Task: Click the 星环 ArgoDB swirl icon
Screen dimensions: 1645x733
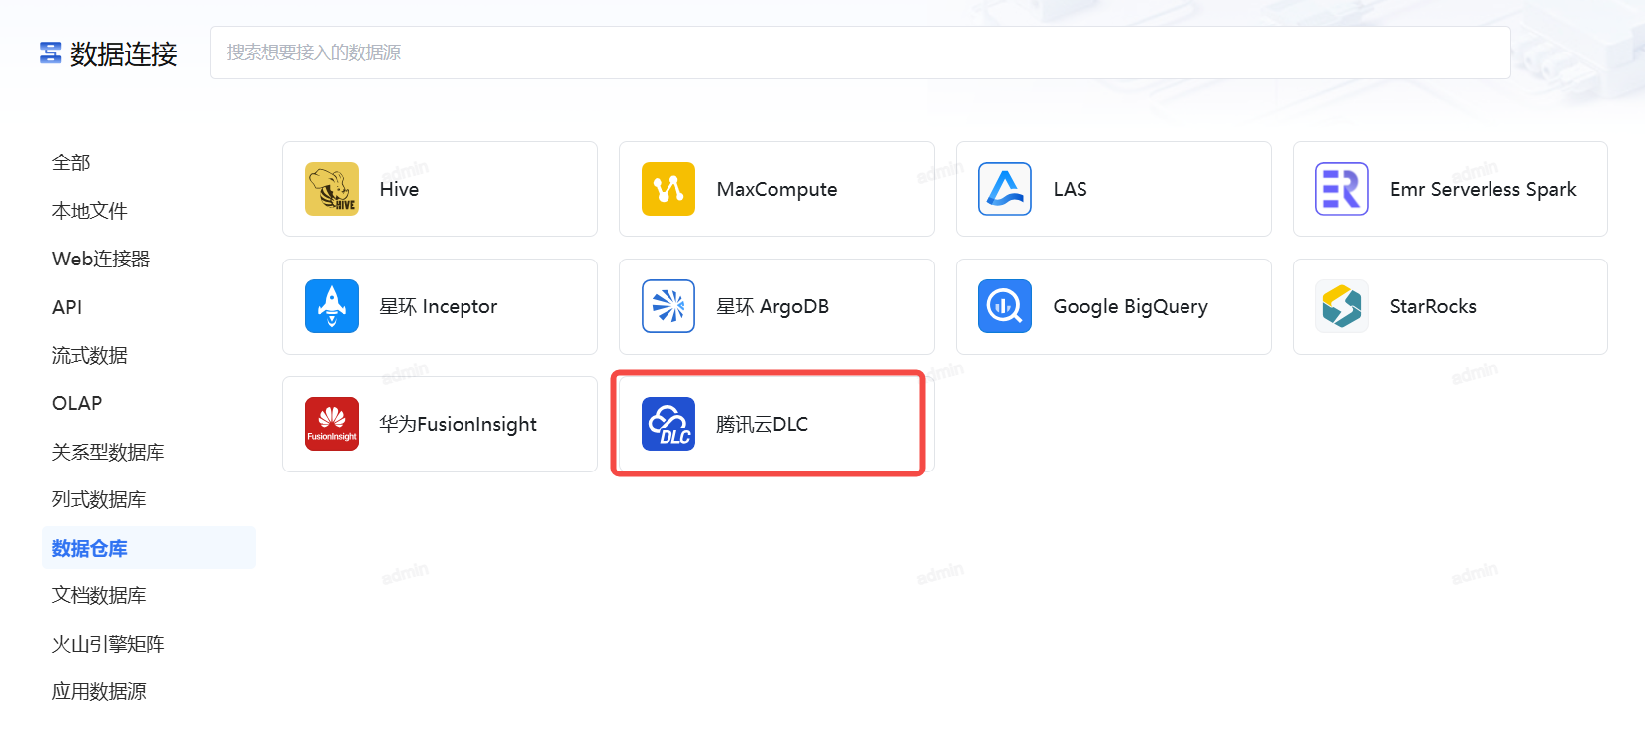Action: point(668,306)
